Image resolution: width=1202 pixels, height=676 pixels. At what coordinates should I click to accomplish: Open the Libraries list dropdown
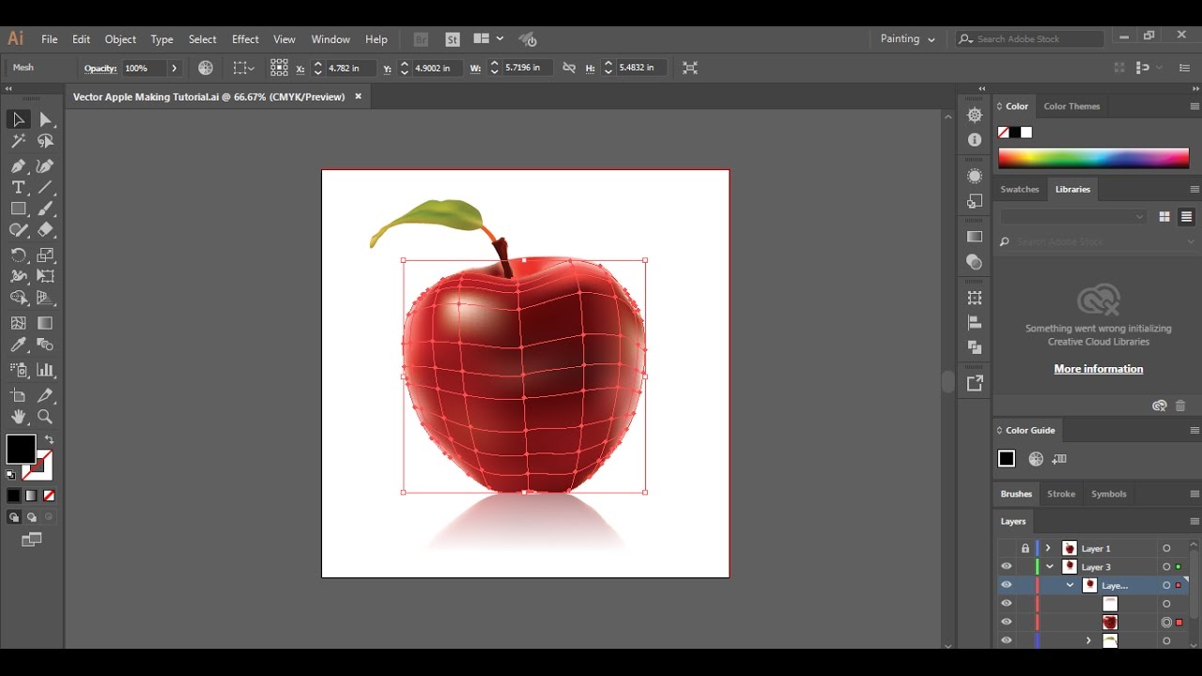click(x=1073, y=216)
